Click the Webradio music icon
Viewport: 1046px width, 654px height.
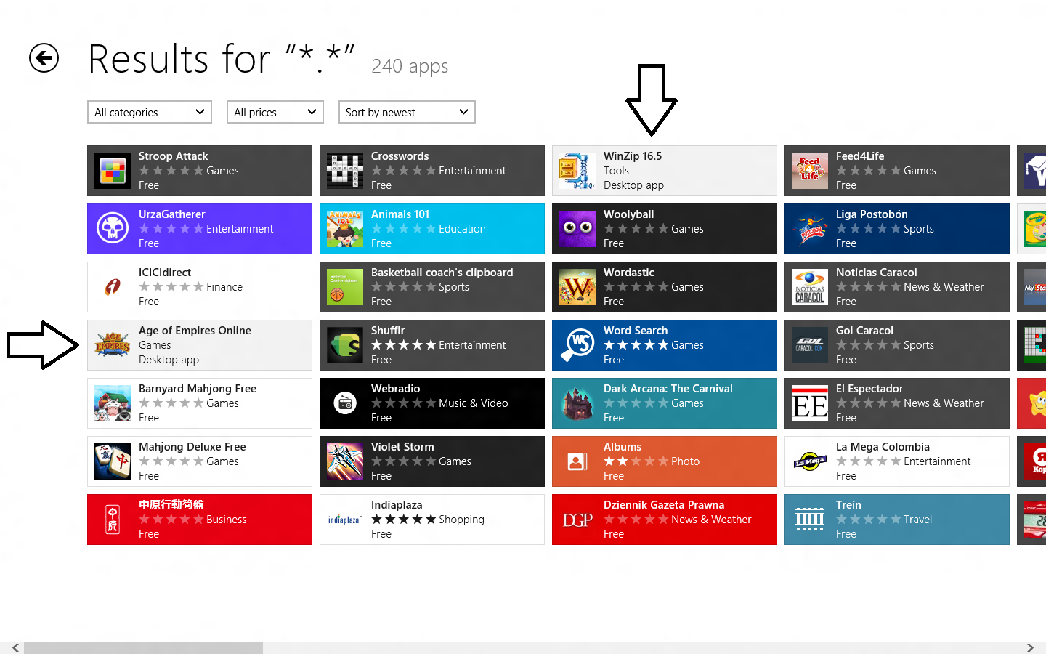pyautogui.click(x=344, y=403)
